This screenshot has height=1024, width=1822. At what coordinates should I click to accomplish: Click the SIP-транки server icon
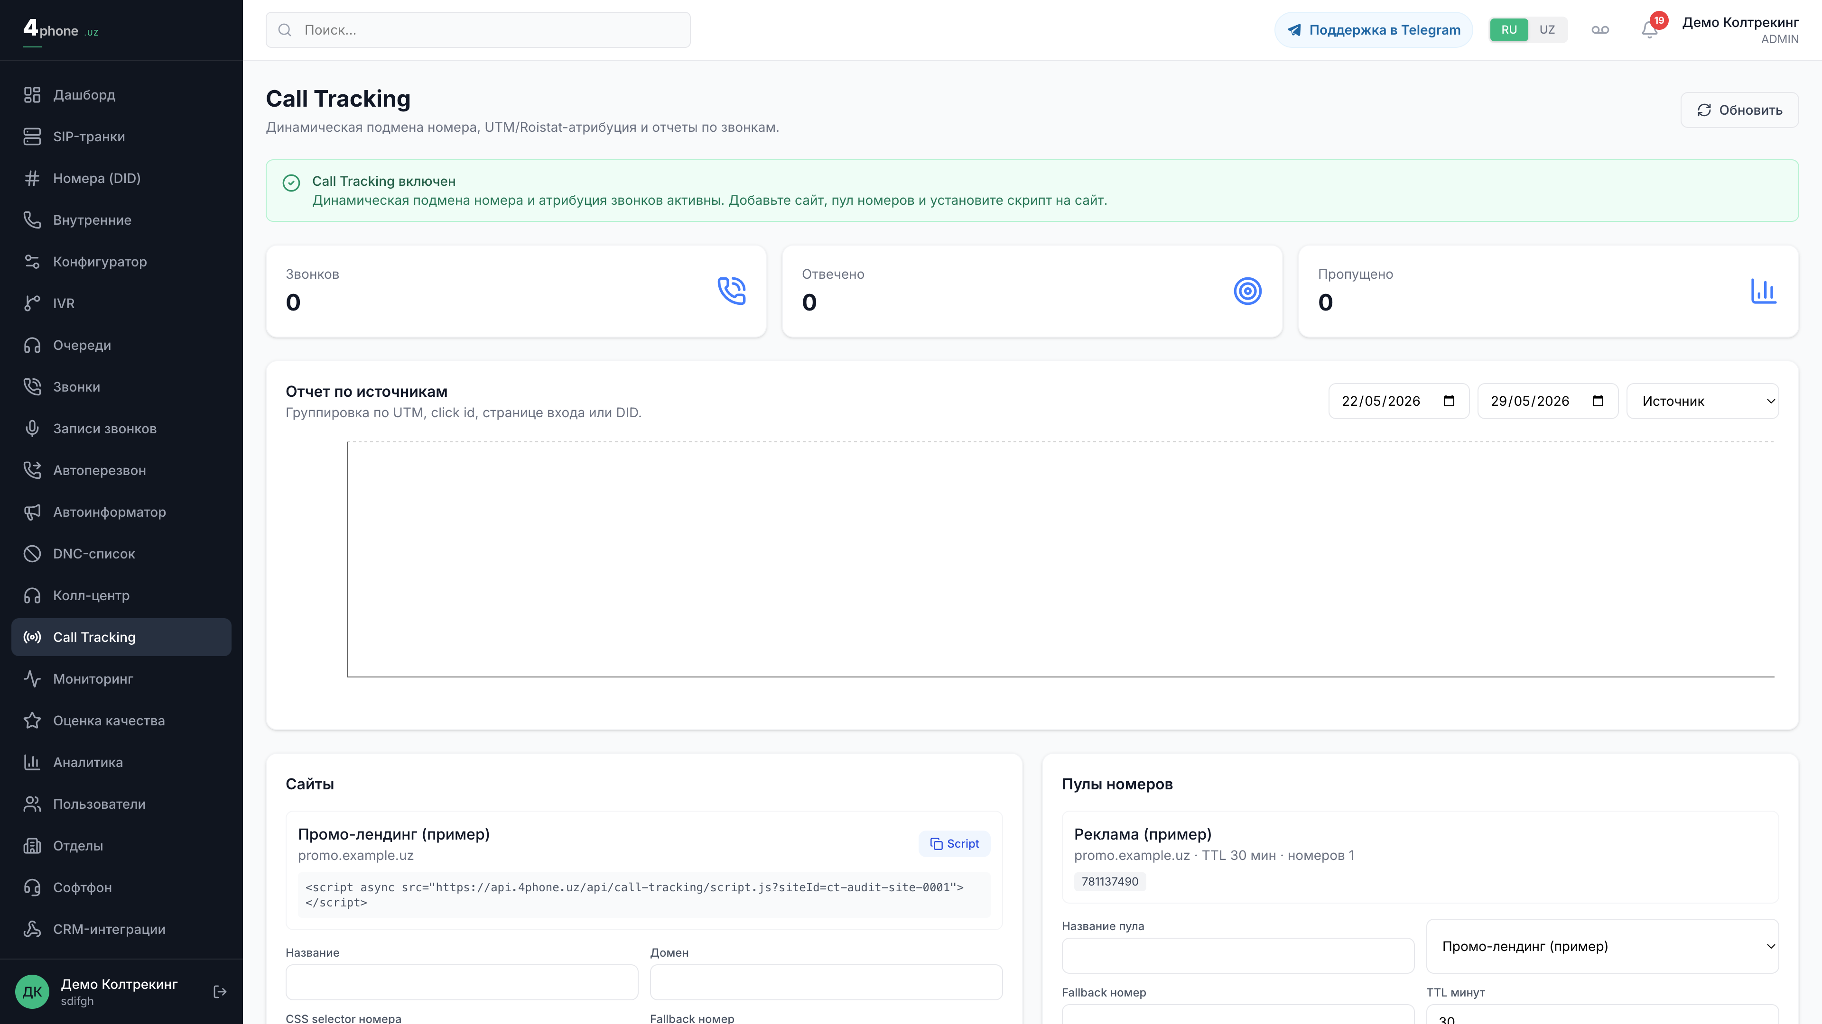(32, 137)
